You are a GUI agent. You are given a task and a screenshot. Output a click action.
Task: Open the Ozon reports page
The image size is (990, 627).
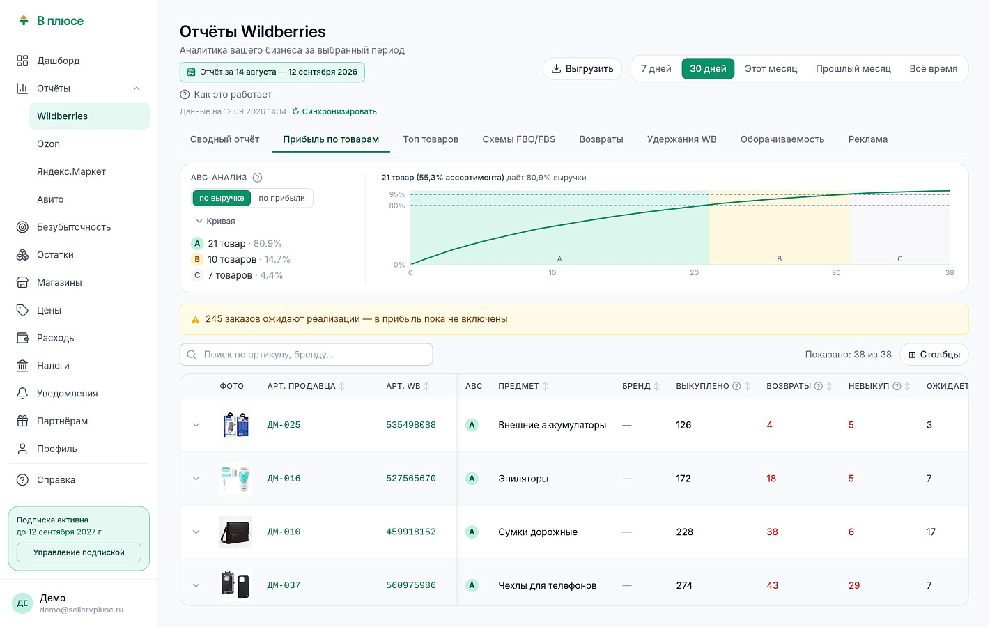click(89, 144)
